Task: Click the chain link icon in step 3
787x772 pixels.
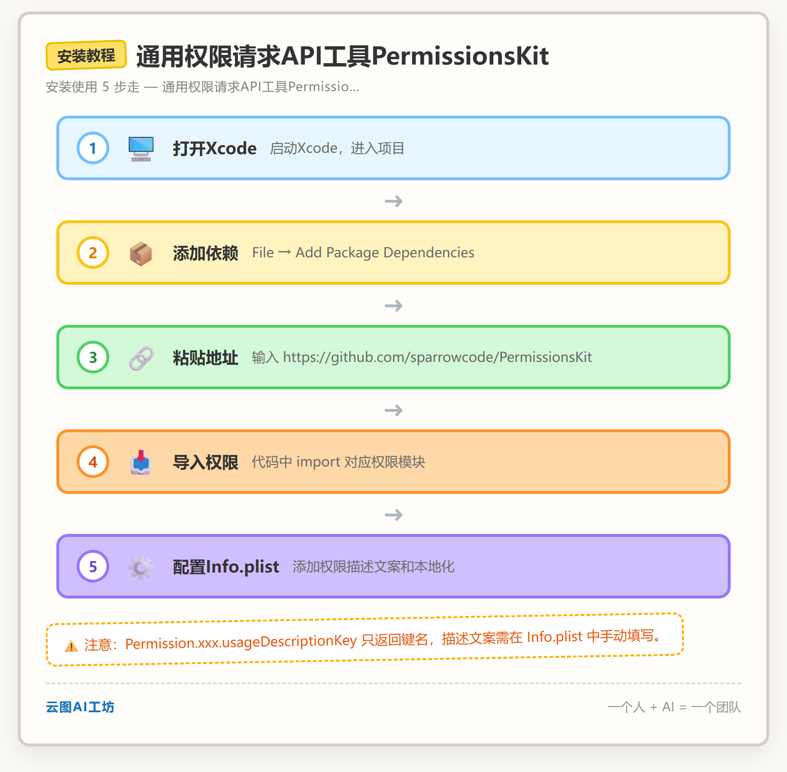Action: (x=141, y=358)
